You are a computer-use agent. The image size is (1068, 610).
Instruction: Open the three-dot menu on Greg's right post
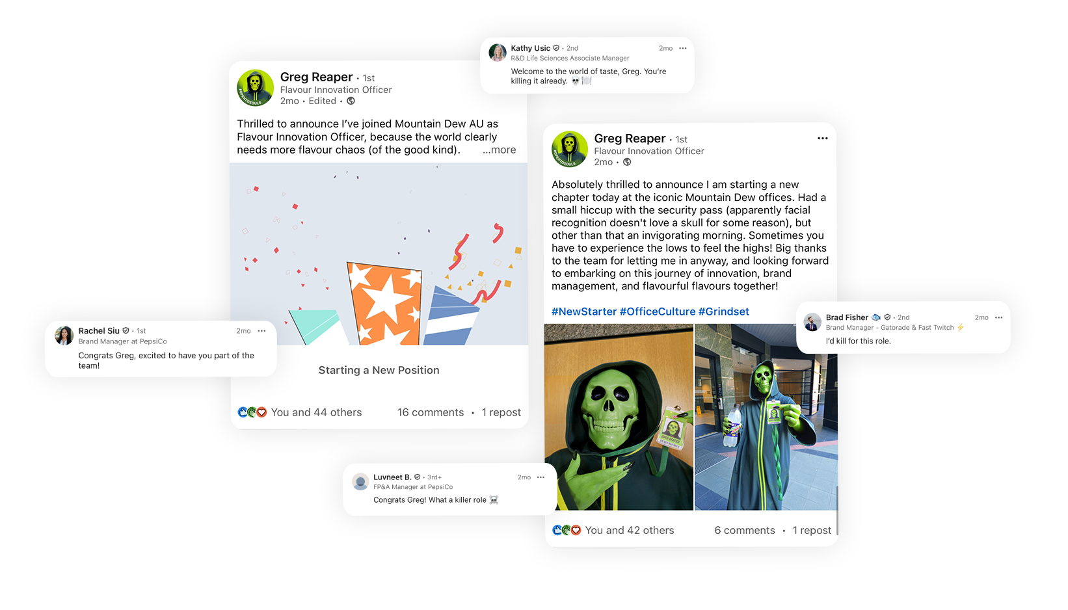(x=823, y=139)
